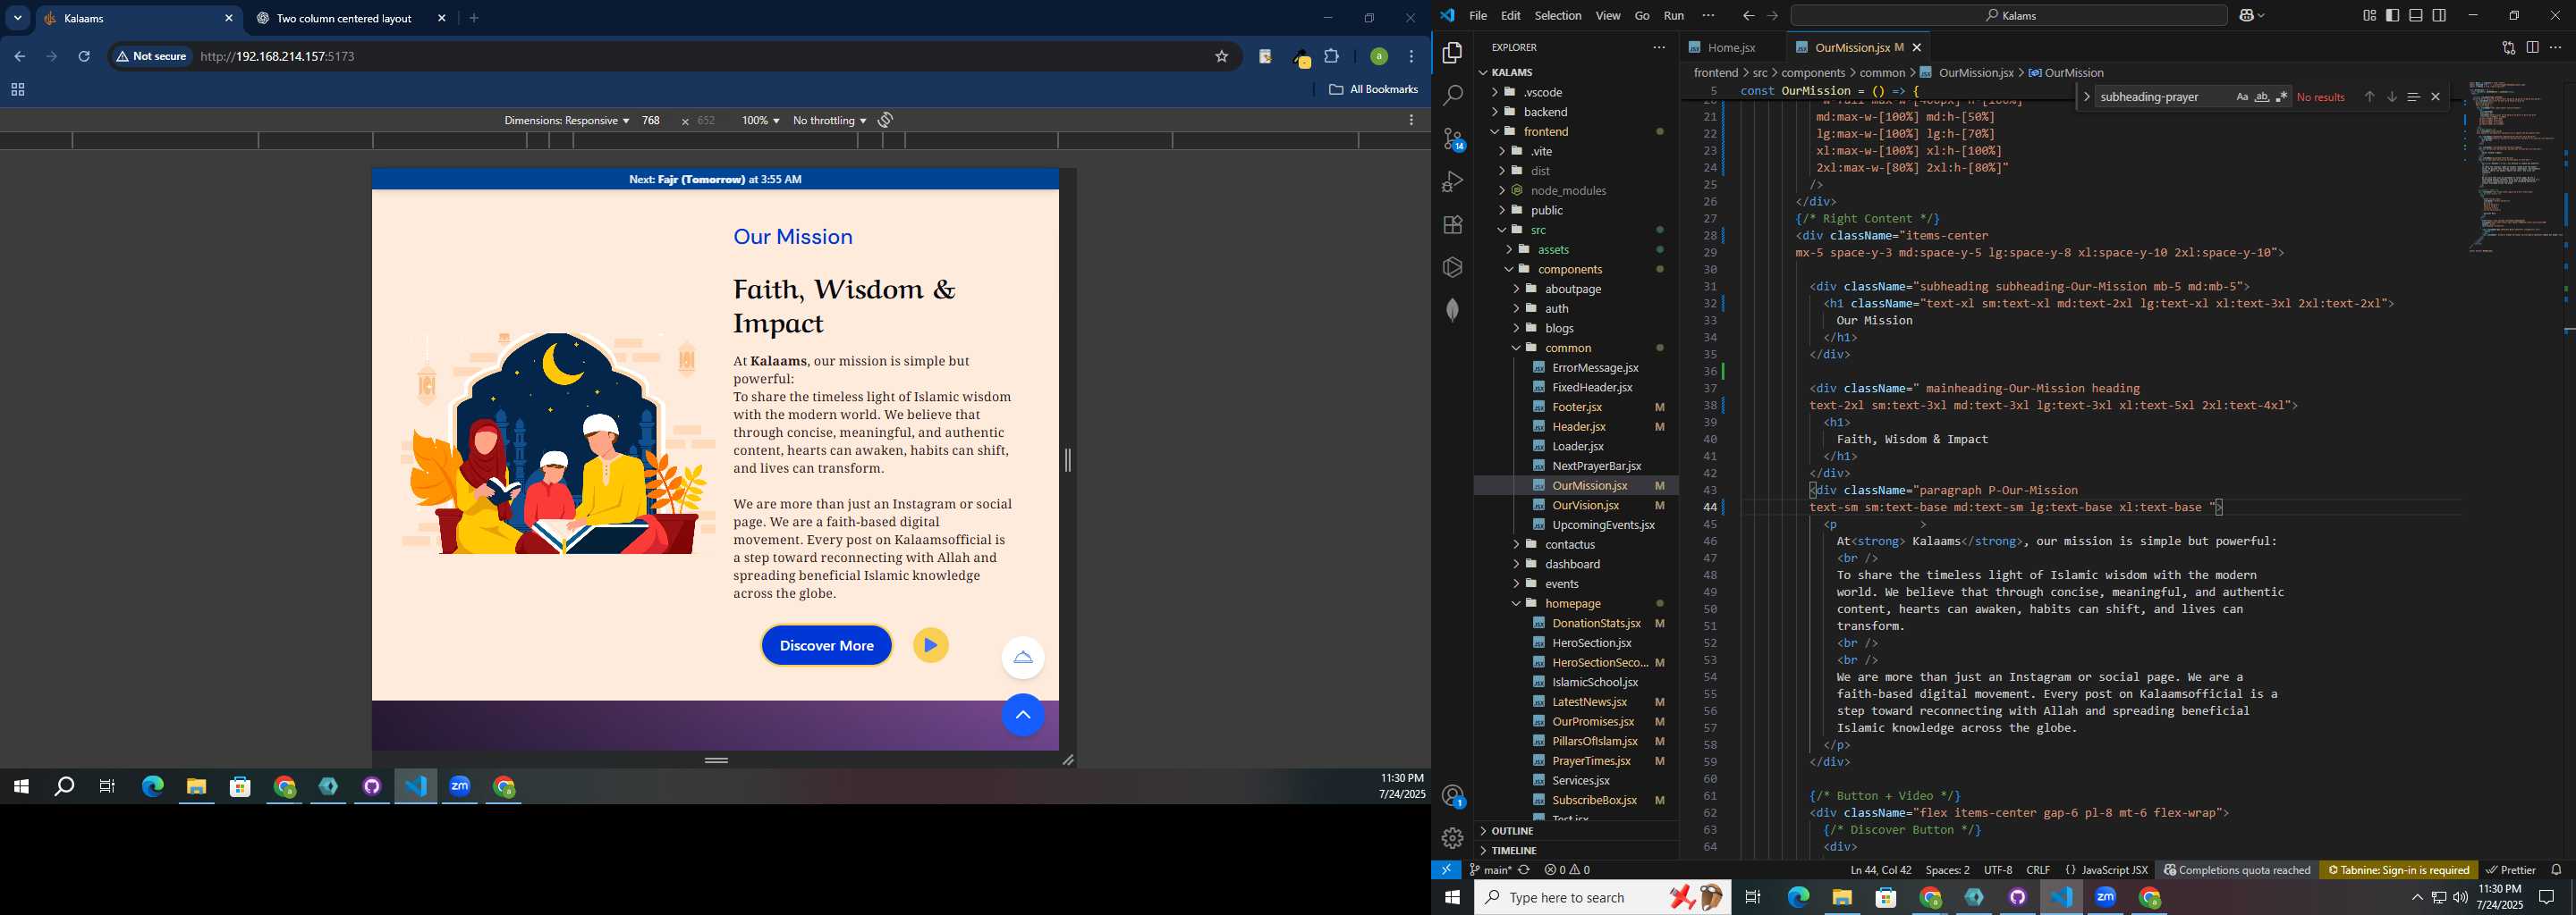Open the Extensions view in VS Code
This screenshot has width=2576, height=915.
(x=1452, y=225)
